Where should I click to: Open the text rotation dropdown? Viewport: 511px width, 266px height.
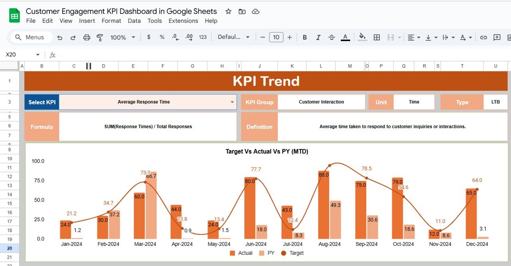pos(466,37)
